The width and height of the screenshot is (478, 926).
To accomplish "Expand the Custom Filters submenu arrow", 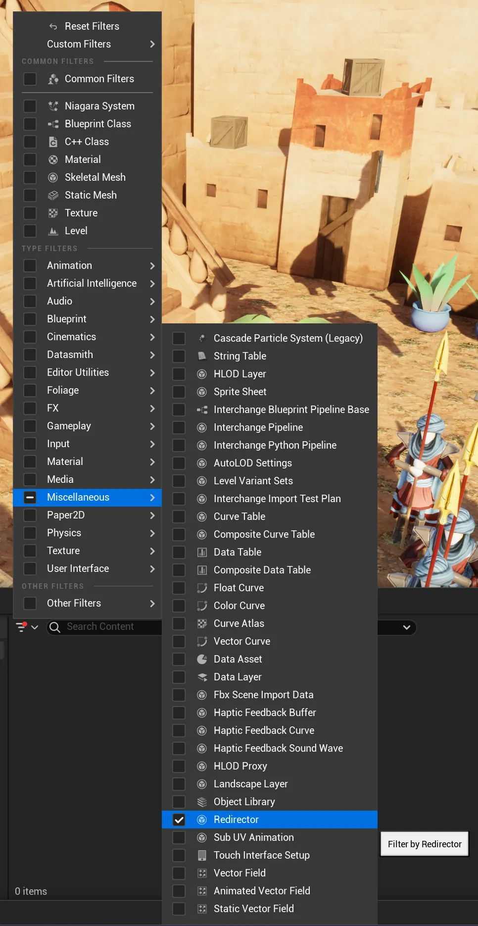I will 152,44.
